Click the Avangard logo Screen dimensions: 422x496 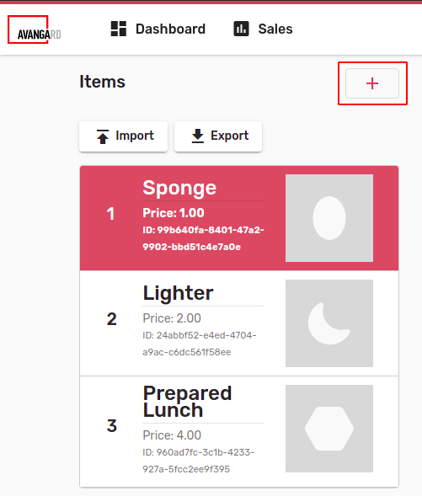pos(35,29)
